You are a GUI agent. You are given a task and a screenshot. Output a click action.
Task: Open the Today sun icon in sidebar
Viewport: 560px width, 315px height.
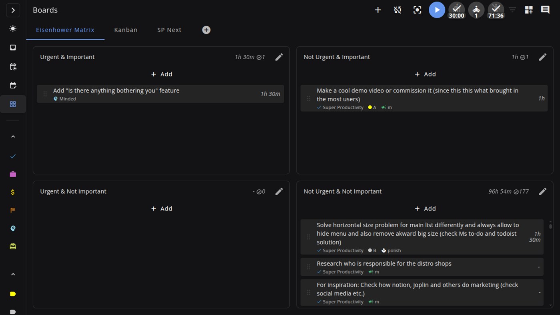point(13,29)
